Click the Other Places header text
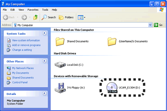 coord(15,61)
